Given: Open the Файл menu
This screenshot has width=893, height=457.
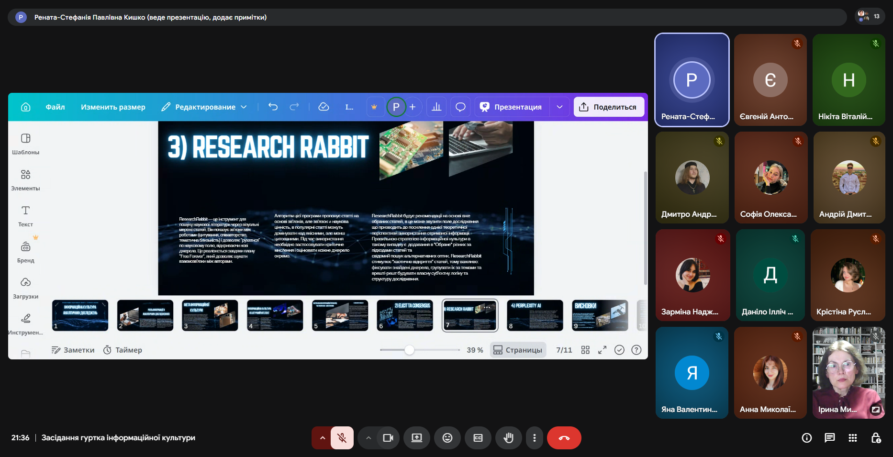Looking at the screenshot, I should coord(55,107).
